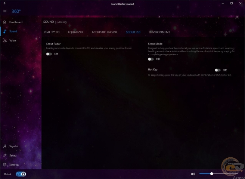Viewport: 245px width, 179px height.
Task: Go back with the arrow icon
Action: click(5, 3)
